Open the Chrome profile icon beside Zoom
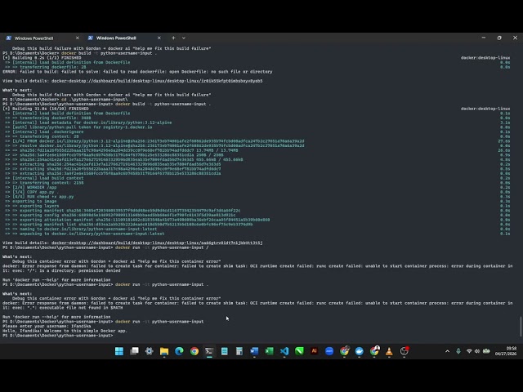The height and width of the screenshot is (392, 523). click(344, 351)
